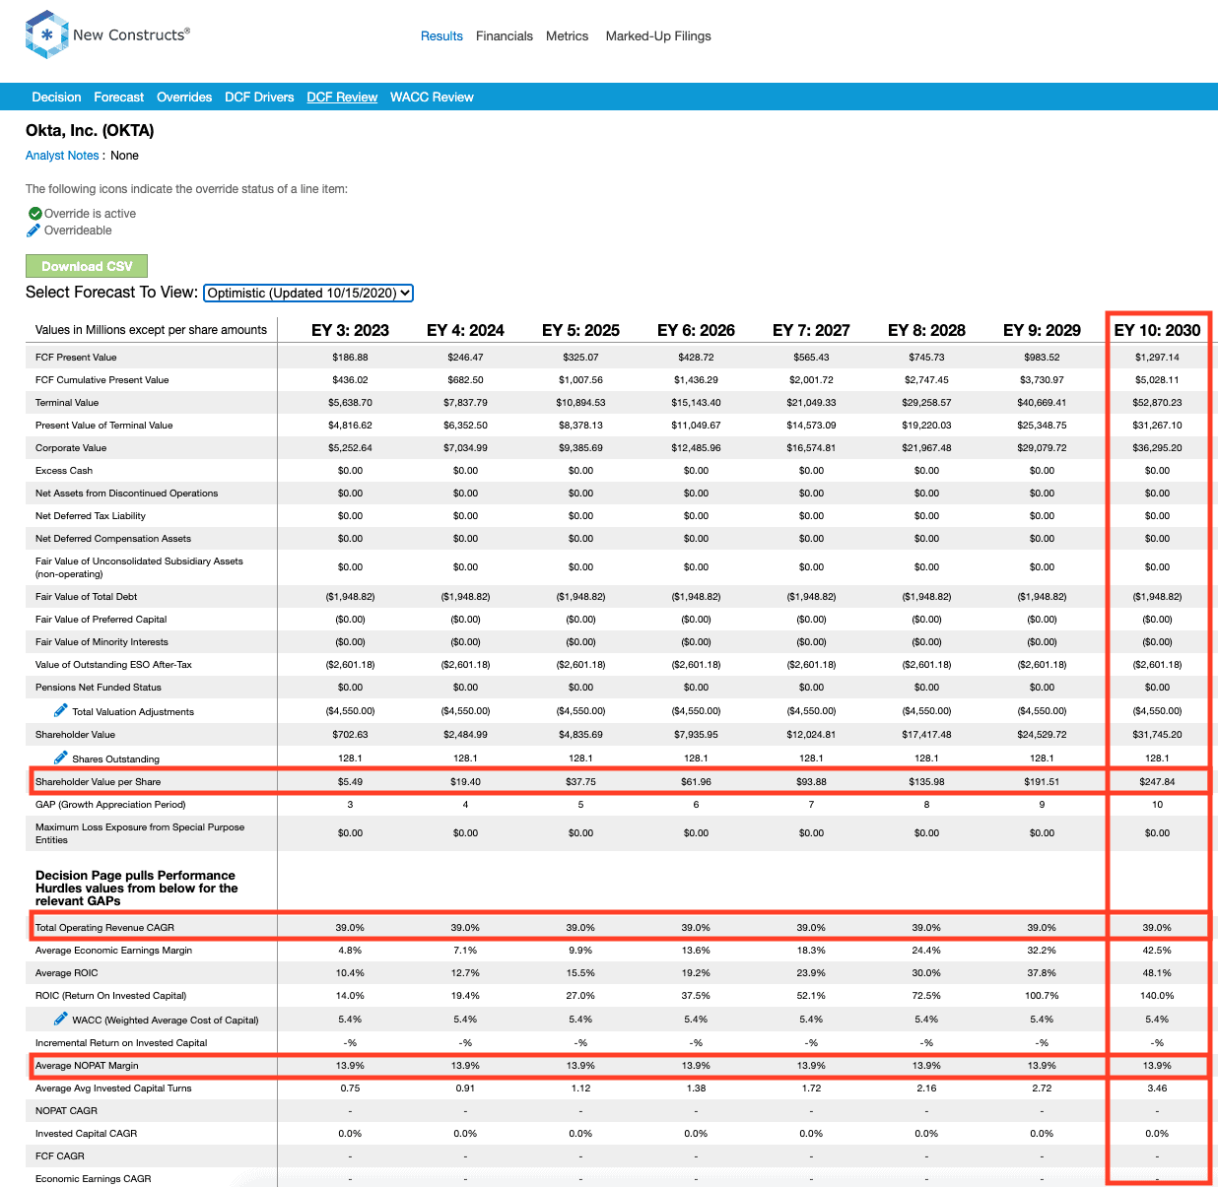1218x1187 pixels.
Task: Click the Shareholder Value row label
Action: click(x=75, y=735)
